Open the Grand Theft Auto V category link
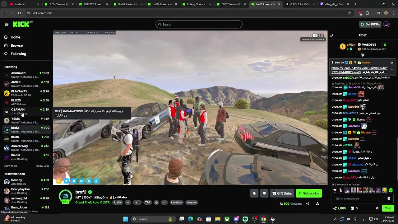The height and width of the screenshot is (224, 398). click(93, 203)
